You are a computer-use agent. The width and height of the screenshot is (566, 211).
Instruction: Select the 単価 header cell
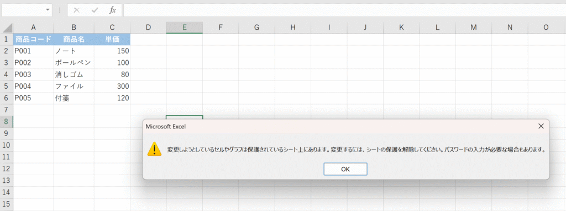pyautogui.click(x=112, y=39)
